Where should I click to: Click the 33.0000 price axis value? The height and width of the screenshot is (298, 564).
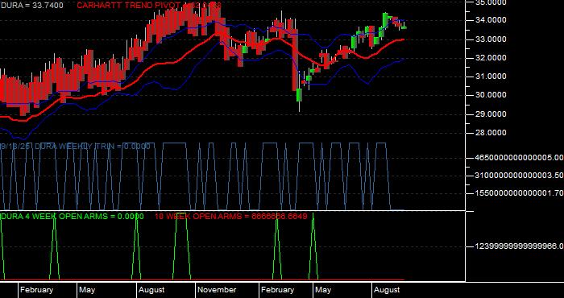click(491, 39)
